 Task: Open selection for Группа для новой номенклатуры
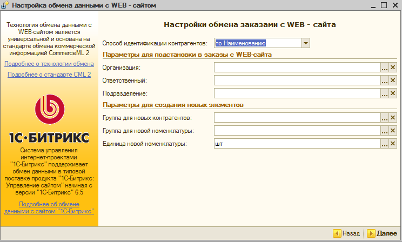(x=384, y=131)
